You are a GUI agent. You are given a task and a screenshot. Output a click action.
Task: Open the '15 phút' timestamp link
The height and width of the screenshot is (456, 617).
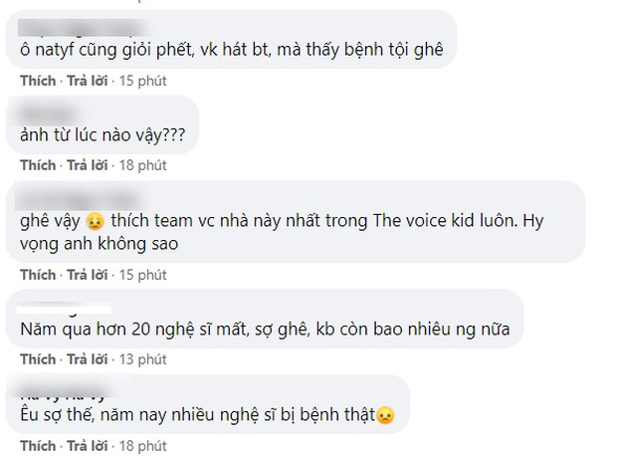pos(142,79)
